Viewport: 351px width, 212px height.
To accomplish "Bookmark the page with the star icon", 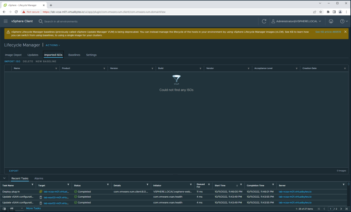I will (x=320, y=12).
